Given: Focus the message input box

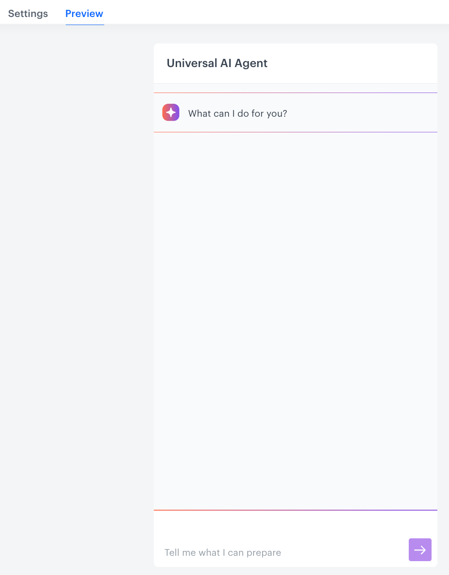Looking at the screenshot, I should pyautogui.click(x=268, y=552).
